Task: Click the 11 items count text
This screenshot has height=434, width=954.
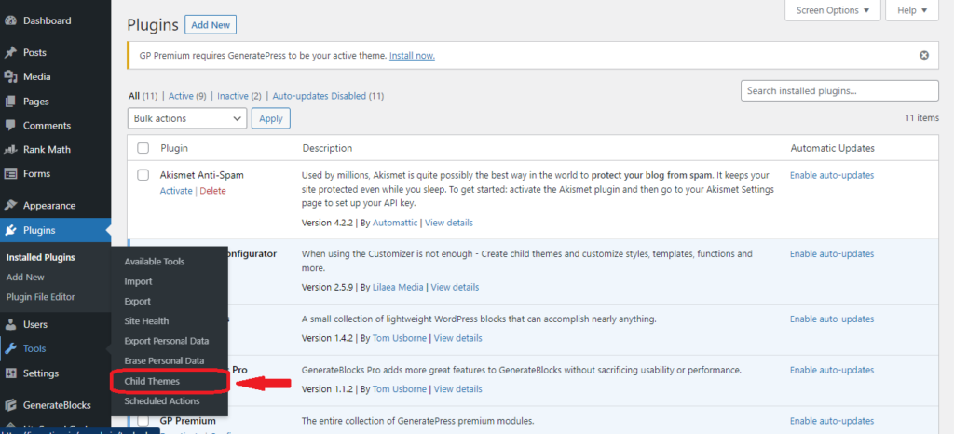Action: [921, 118]
